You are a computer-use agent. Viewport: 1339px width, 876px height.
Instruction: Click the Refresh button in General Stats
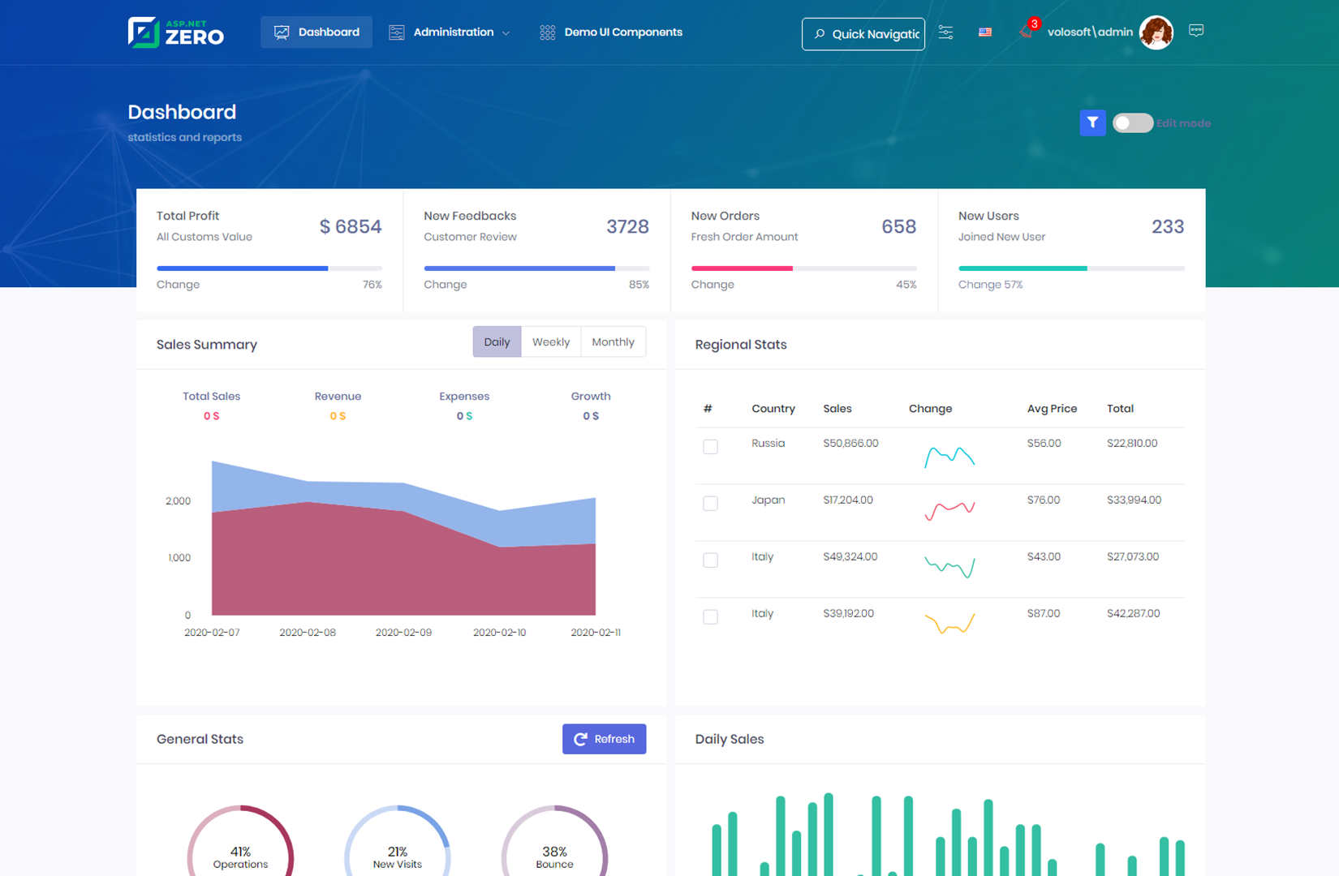(604, 739)
